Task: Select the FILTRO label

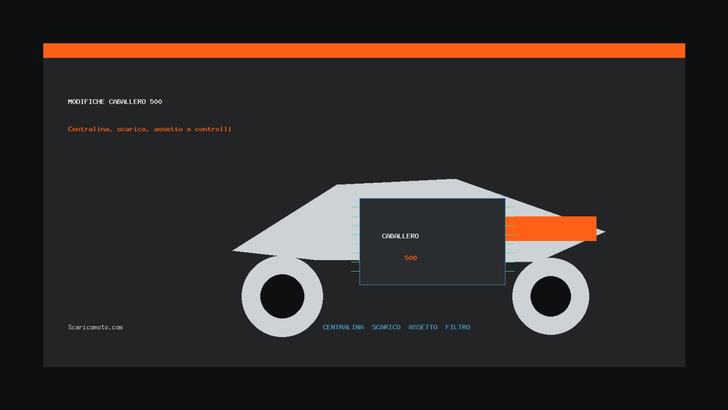Action: click(x=458, y=327)
